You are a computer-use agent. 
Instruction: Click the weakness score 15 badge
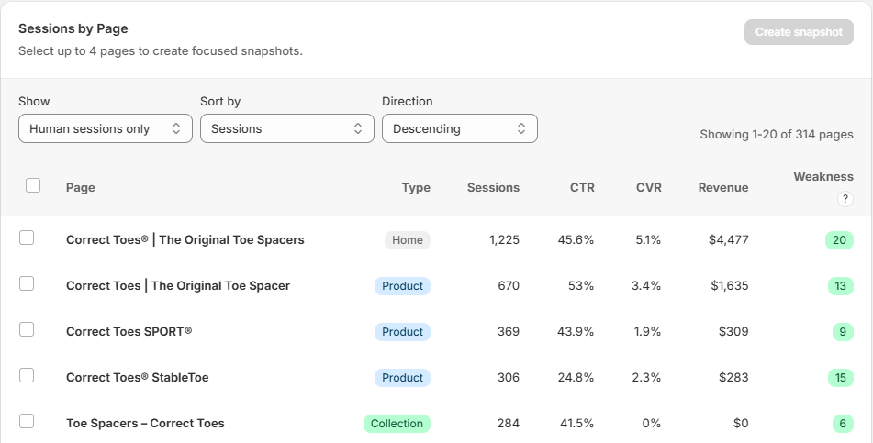pyautogui.click(x=841, y=377)
